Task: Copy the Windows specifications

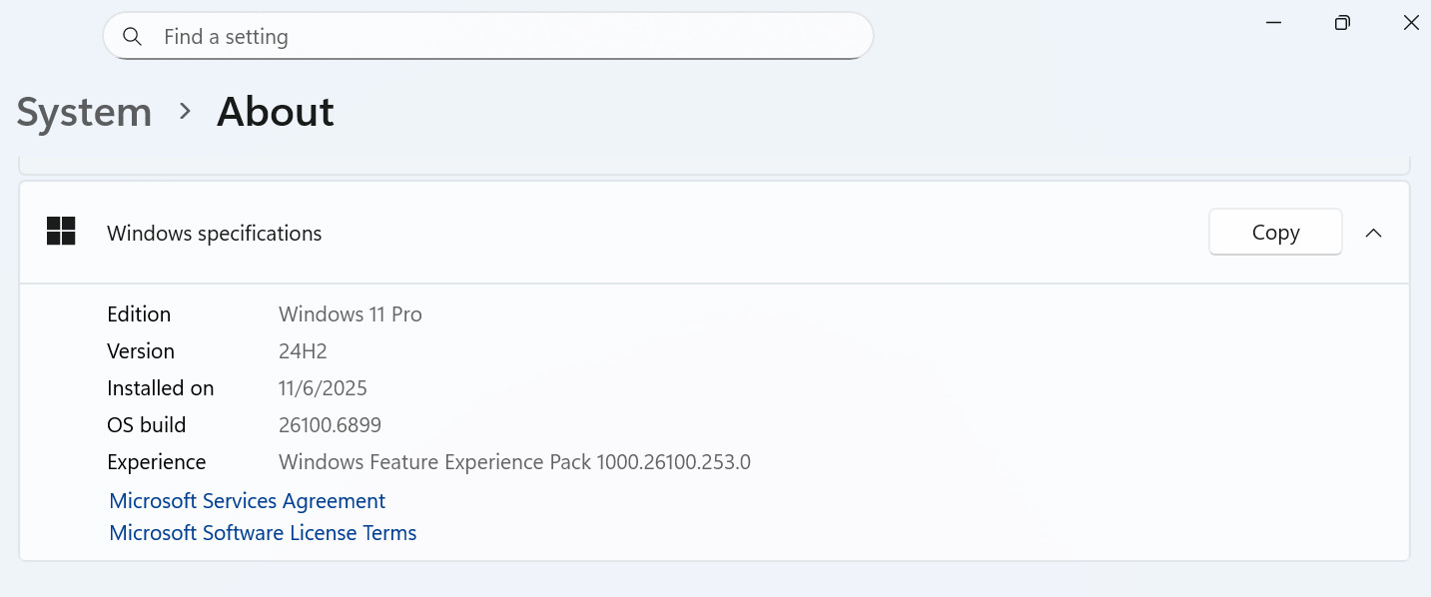Action: tap(1275, 232)
